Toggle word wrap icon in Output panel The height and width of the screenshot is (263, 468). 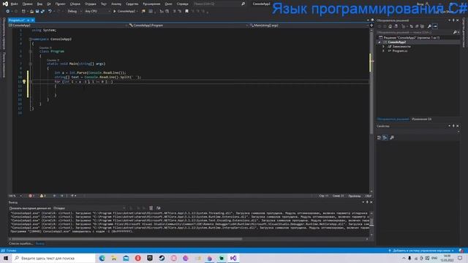click(159, 208)
